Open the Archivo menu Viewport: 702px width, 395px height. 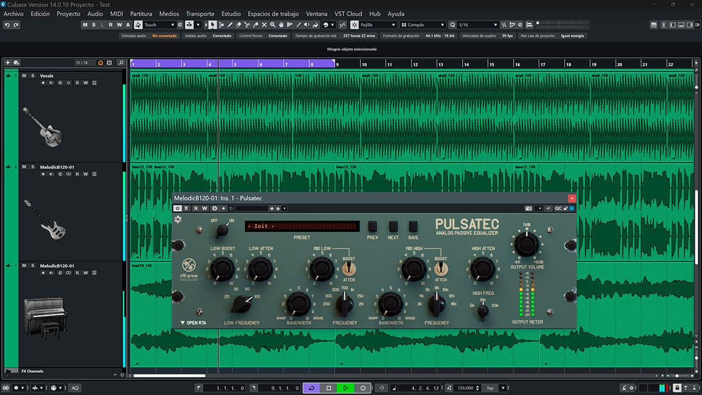pyautogui.click(x=13, y=13)
